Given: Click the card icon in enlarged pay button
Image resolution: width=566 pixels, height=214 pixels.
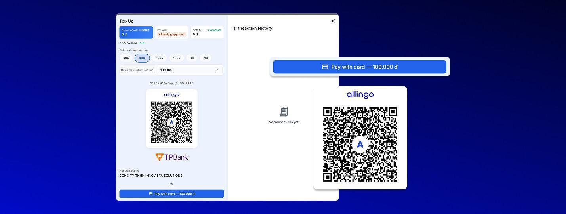Looking at the screenshot, I should [325, 67].
